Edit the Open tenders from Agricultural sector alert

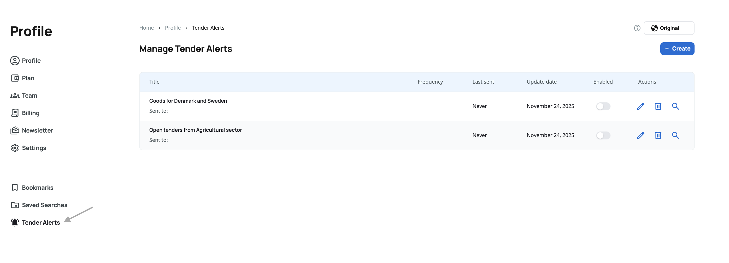(x=640, y=135)
